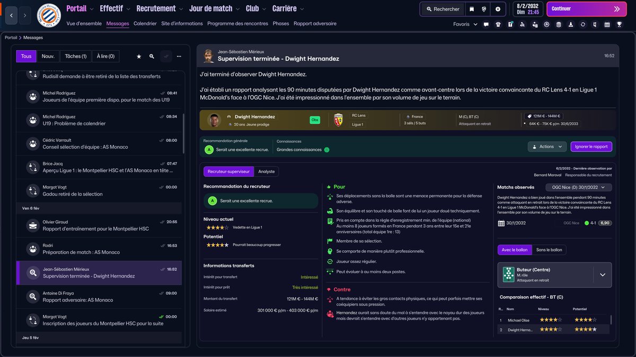Go back with the left arrow button

(x=11, y=15)
